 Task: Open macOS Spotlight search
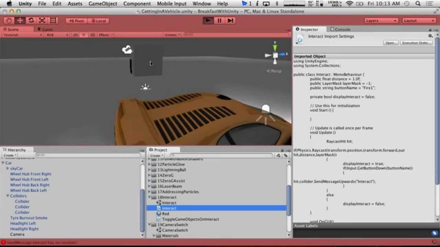418,4
